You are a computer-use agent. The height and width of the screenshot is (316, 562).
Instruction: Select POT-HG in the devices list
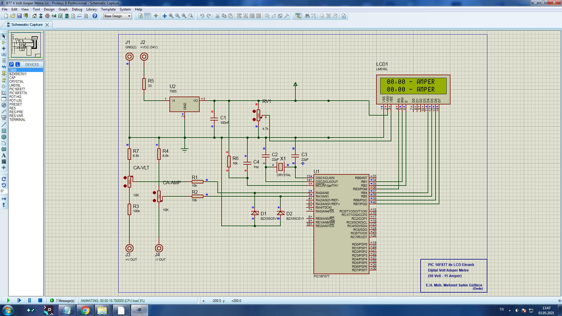point(26,97)
